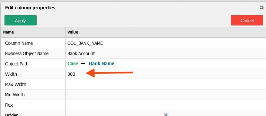
Task: Select the Column Name row label
Action: [x=19, y=43]
